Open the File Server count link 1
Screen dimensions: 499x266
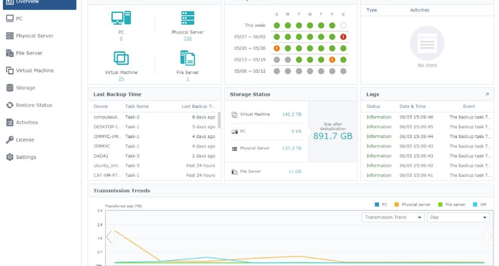pos(188,79)
